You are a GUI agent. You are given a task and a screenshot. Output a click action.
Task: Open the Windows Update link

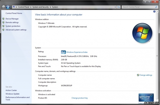12,94
